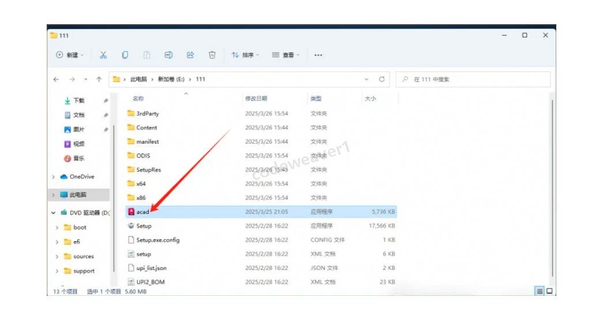
Task: Select 此电脑 in the address breadcrumb
Action: (138, 79)
